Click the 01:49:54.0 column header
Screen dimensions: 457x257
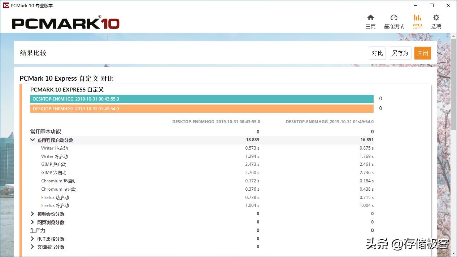pos(330,122)
